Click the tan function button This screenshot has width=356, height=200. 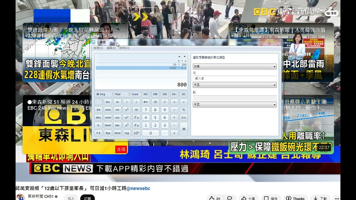(x=117, y=125)
